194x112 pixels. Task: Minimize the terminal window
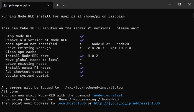pyautogui.click(x=170, y=4)
